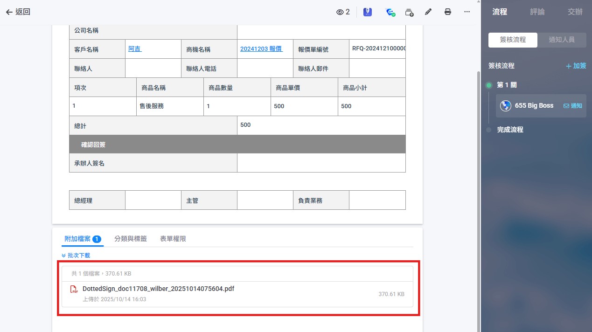Open the blue pen signature app icon
This screenshot has height=332, width=592.
click(368, 12)
